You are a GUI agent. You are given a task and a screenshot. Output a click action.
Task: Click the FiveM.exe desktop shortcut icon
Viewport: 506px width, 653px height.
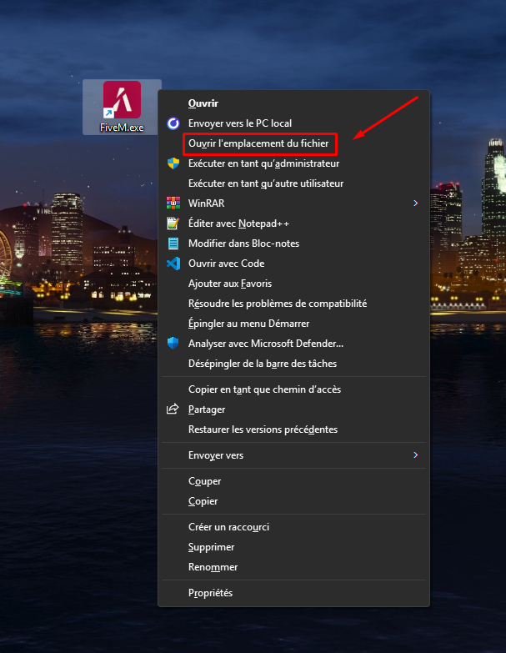point(122,101)
